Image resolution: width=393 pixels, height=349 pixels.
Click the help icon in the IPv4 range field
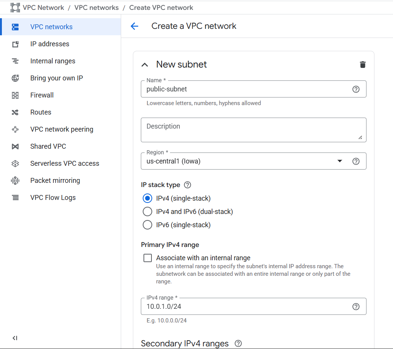pos(356,307)
